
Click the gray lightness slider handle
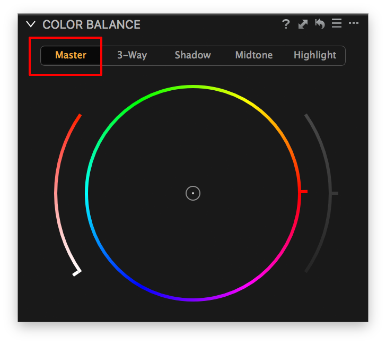[334, 193]
